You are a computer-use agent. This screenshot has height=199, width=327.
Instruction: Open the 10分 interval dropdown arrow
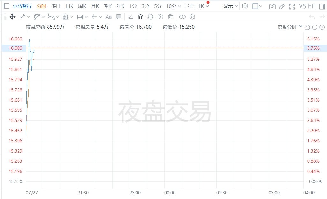pos(179,6)
